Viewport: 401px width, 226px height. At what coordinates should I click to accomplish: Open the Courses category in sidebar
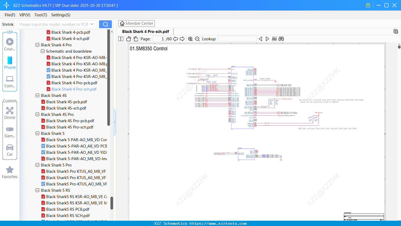tap(10, 44)
